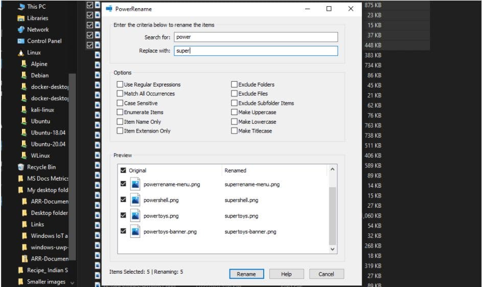
Task: Open Help for PowerRename
Action: (287, 274)
